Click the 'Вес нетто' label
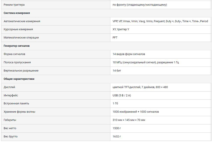212x142 pixels. [x=10, y=128]
